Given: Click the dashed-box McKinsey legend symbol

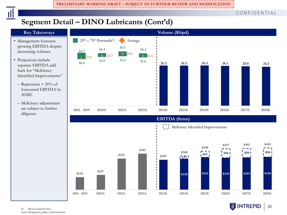Looking at the screenshot, I should (x=166, y=127).
